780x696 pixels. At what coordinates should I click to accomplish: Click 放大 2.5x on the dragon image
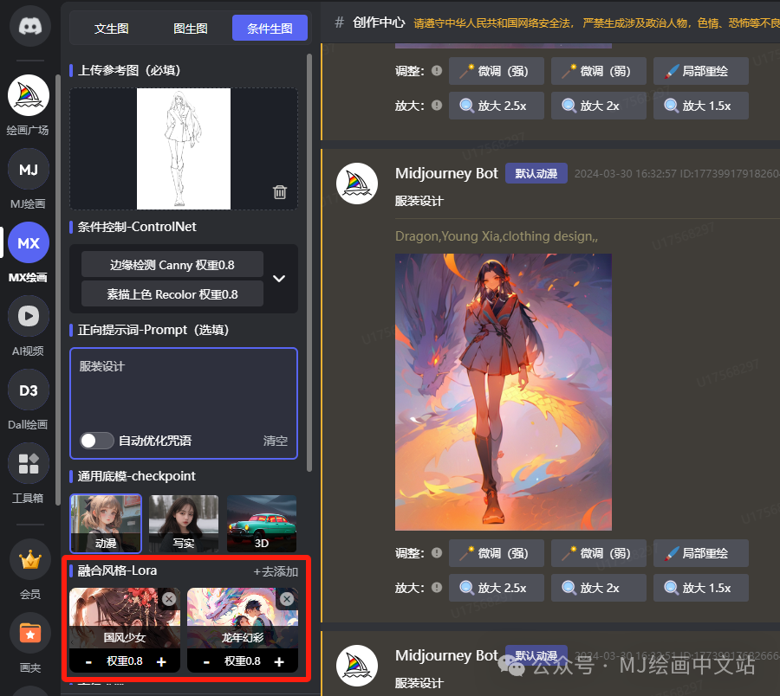[496, 587]
